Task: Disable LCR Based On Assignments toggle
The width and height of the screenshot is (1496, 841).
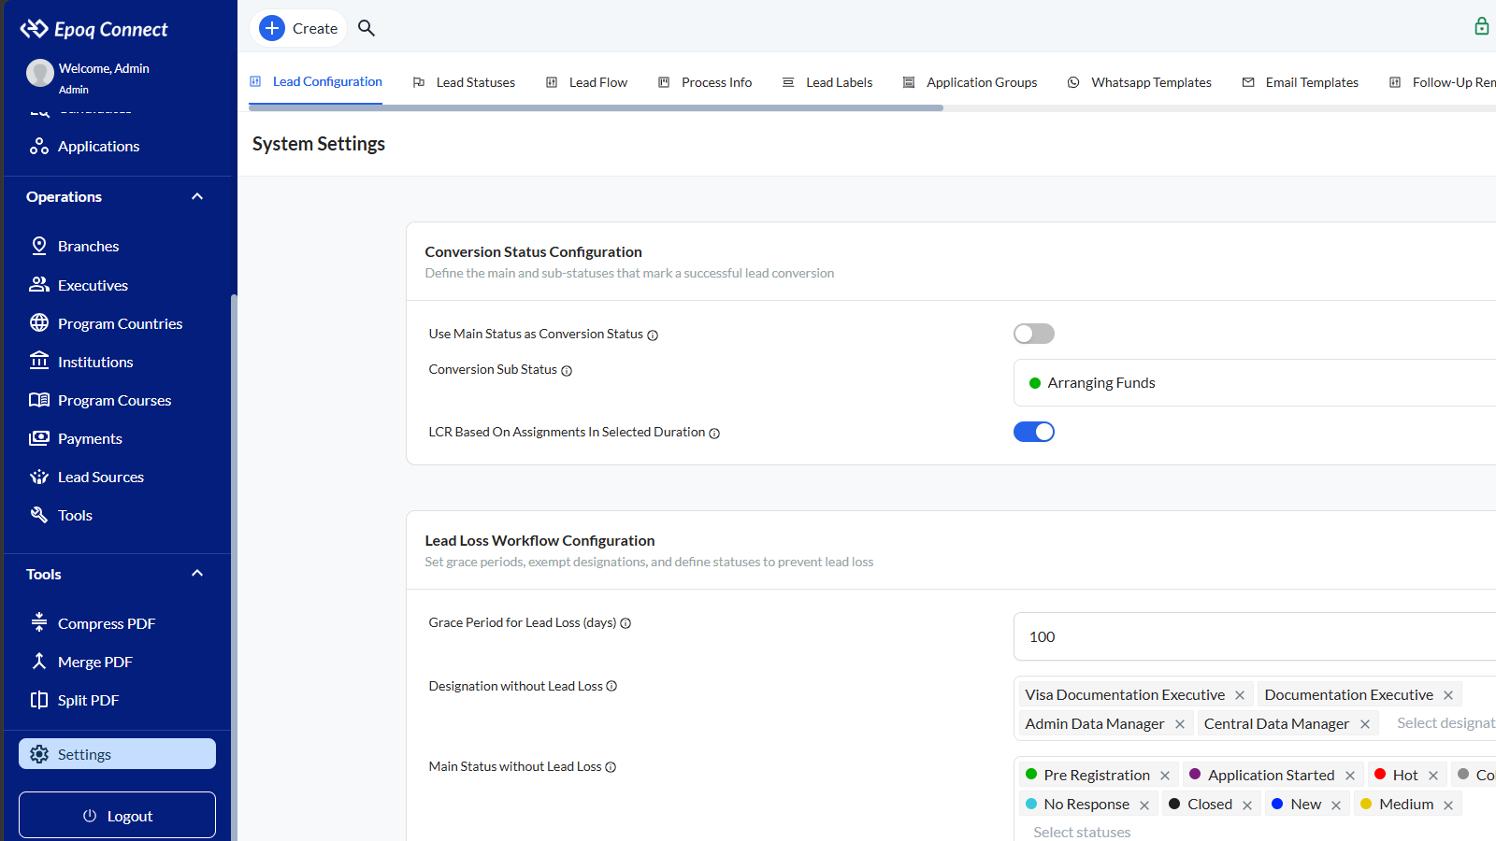Action: coord(1034,432)
